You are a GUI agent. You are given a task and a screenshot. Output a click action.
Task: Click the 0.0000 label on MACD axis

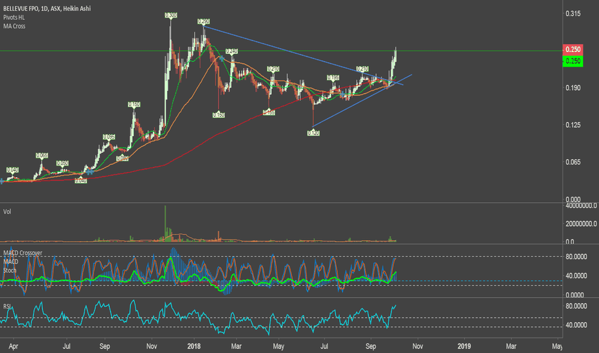[x=575, y=295]
